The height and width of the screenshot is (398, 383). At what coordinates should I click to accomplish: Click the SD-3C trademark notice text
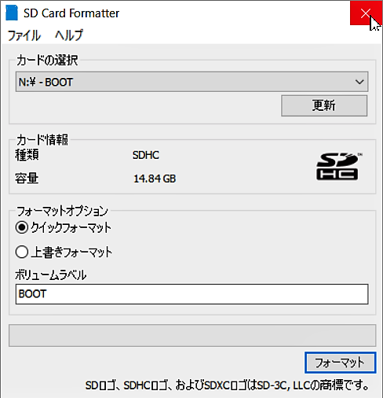(227, 385)
